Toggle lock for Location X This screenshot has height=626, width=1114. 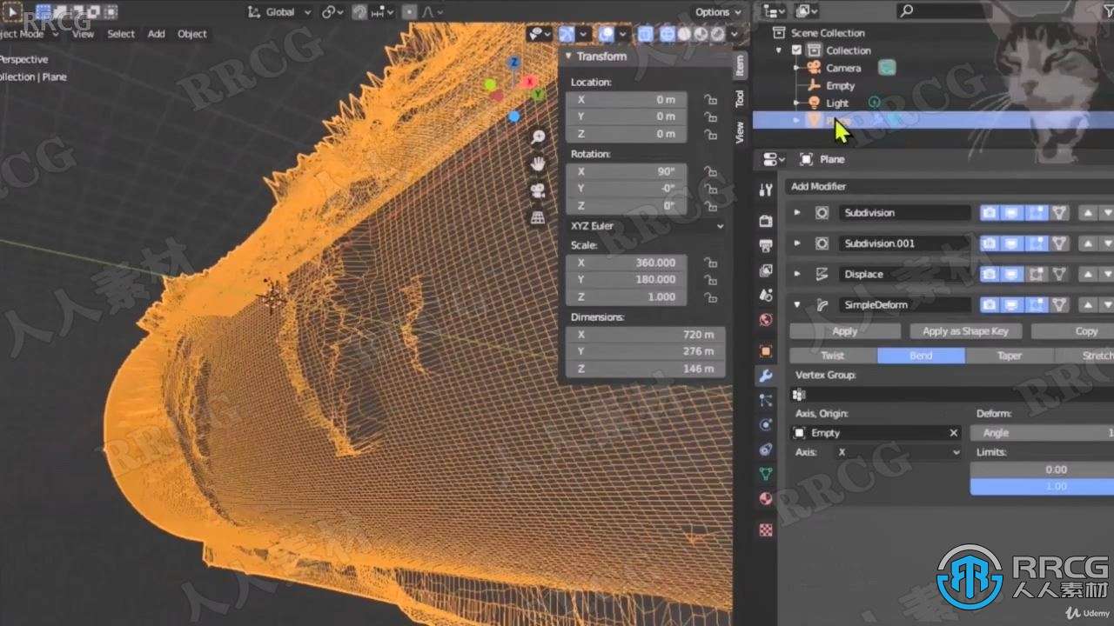point(710,99)
